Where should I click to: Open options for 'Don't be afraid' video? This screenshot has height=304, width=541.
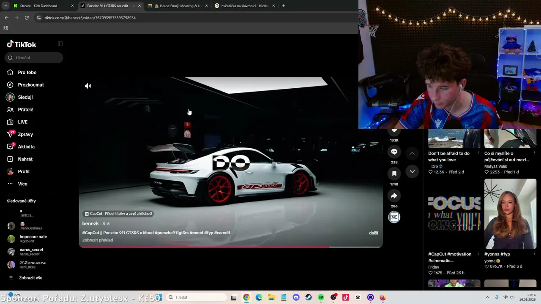(x=478, y=153)
